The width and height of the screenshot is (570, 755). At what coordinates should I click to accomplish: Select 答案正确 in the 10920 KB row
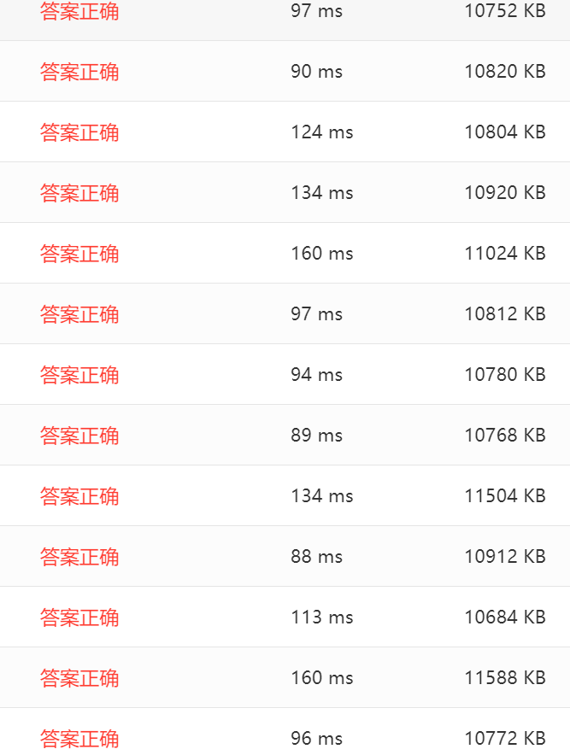79,193
